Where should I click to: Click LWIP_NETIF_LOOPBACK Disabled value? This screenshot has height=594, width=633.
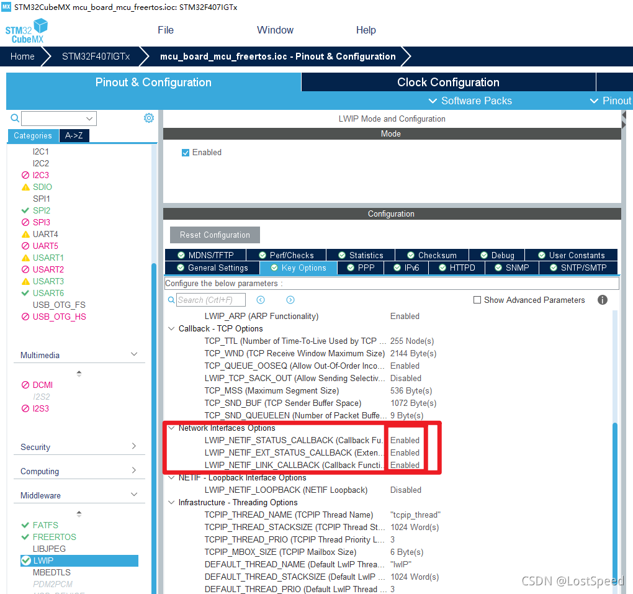point(405,490)
